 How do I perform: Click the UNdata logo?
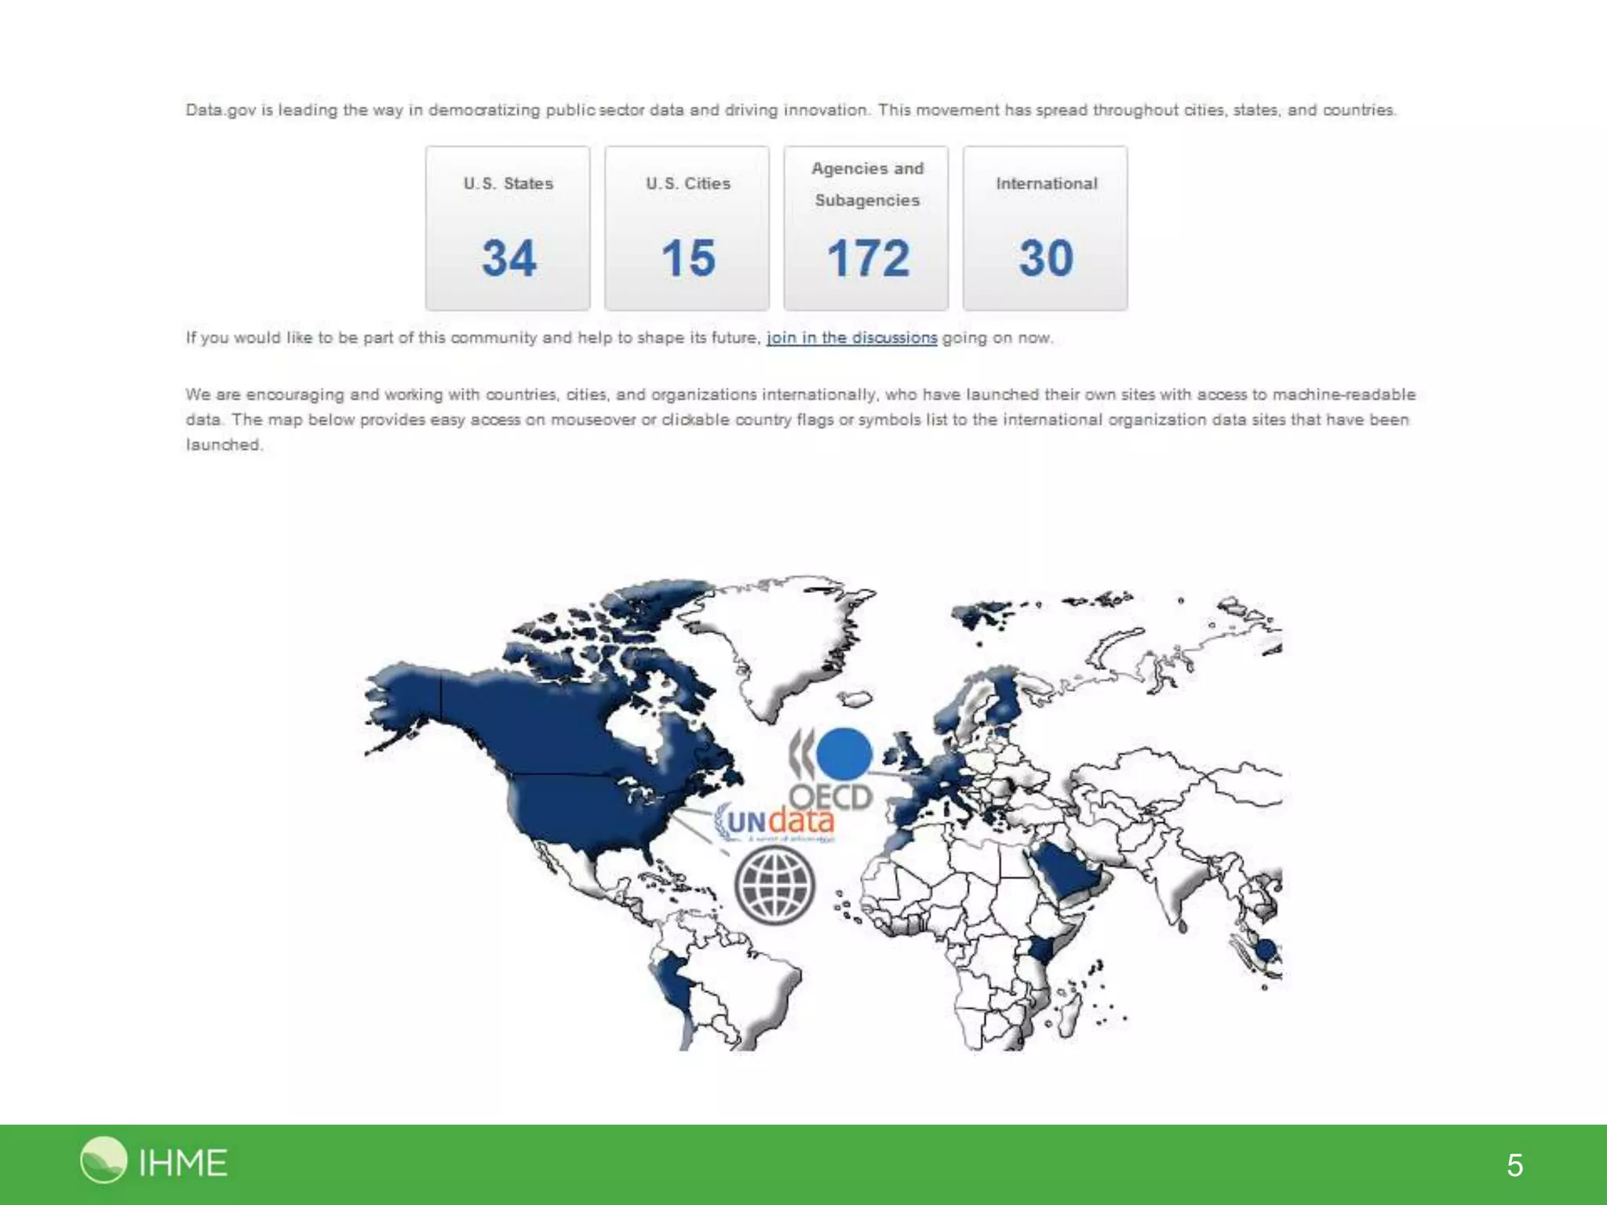775,822
